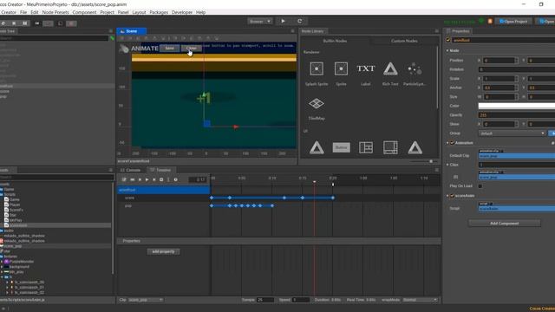555x312 pixels.
Task: Open the Node Presets menu
Action: pos(55,12)
